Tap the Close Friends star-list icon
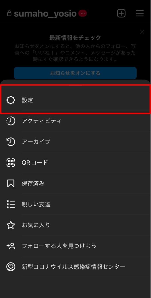151x298 pixels. [x=11, y=204]
